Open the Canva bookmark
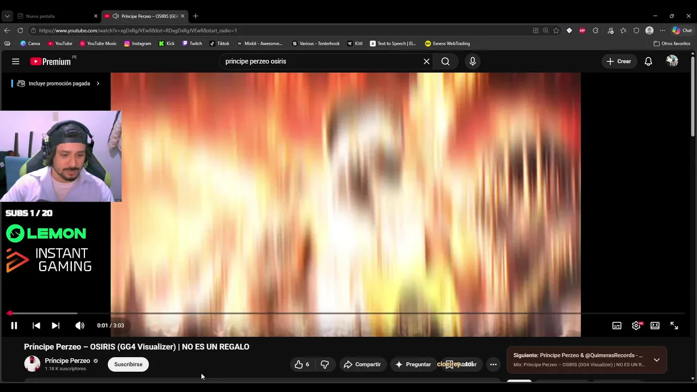This screenshot has height=392, width=697. (30, 44)
